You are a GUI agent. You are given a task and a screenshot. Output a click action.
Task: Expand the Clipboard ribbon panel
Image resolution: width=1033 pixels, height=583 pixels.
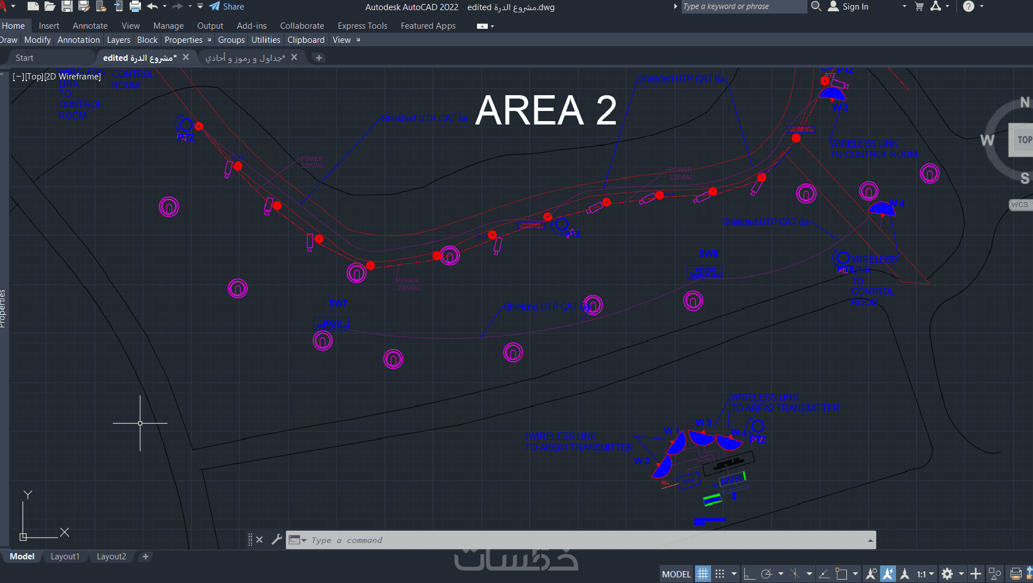click(x=306, y=40)
